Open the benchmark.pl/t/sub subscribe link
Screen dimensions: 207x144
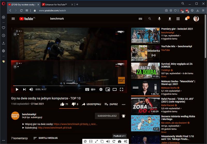click(x=55, y=128)
